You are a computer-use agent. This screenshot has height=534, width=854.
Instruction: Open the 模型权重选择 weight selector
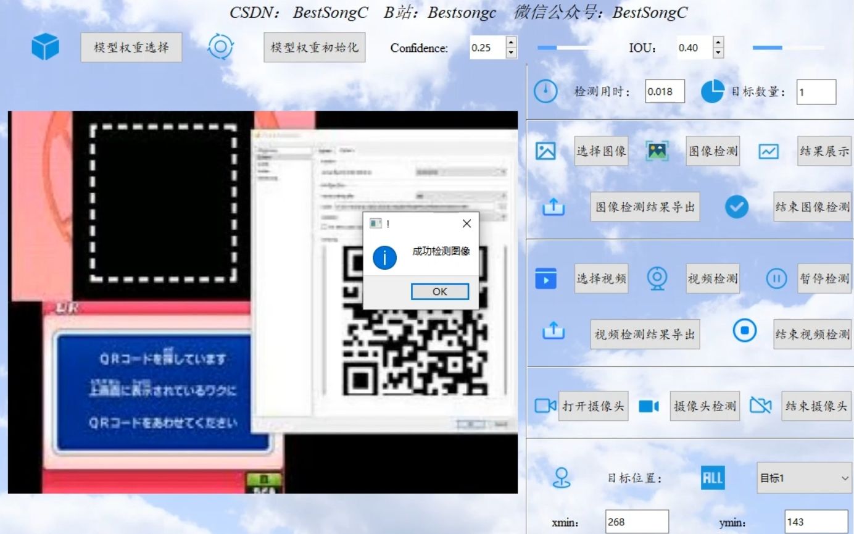pos(131,48)
